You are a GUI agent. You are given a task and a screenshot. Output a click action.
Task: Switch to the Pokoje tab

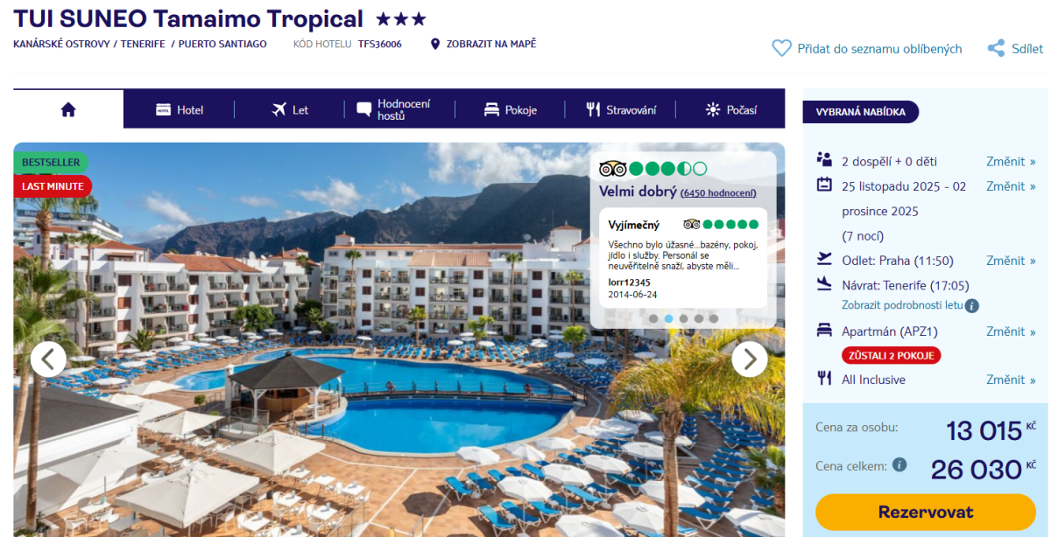coord(510,109)
